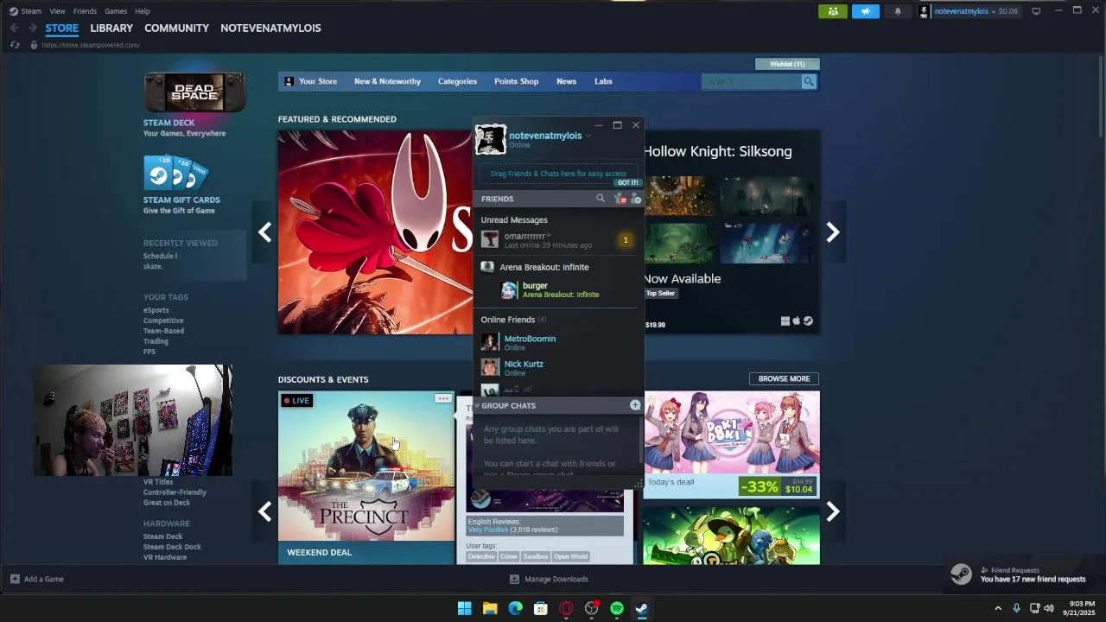The image size is (1106, 622).
Task: Open chat with MetroBoomin
Action: click(x=558, y=342)
